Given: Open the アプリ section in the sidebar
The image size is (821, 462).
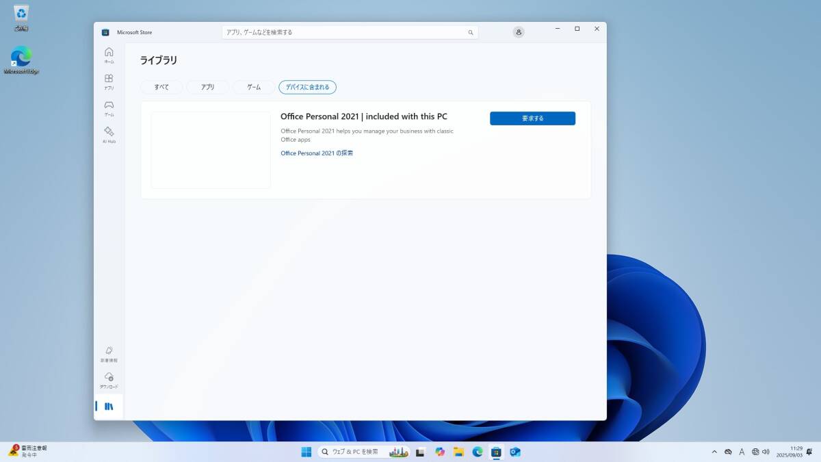Looking at the screenshot, I should click(109, 82).
